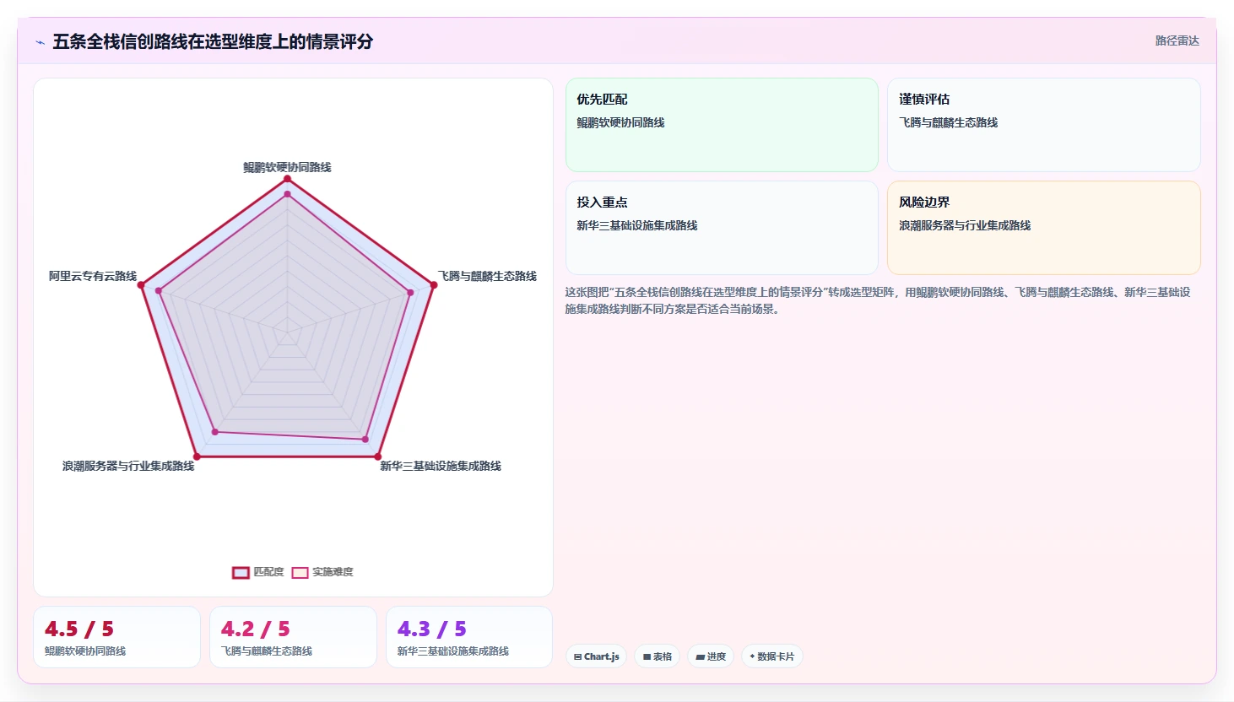This screenshot has height=702, width=1234.
Task: Open the 投入重点 card
Action: [x=722, y=228]
